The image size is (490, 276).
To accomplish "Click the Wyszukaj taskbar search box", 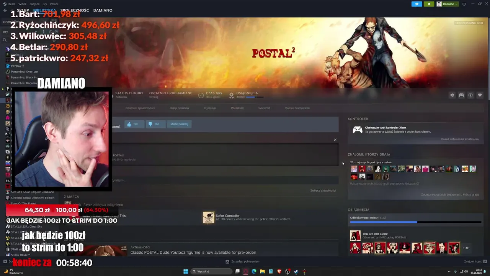I will [x=212, y=271].
